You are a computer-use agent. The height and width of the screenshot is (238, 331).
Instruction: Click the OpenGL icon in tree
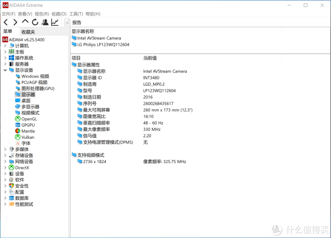coord(18,119)
